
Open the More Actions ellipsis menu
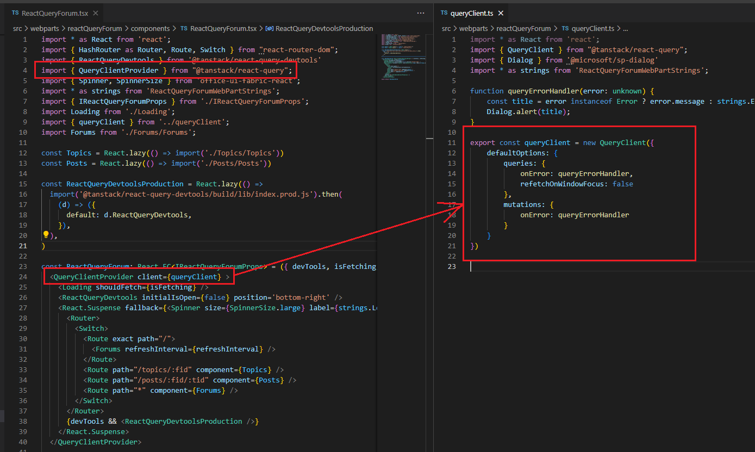coord(420,13)
